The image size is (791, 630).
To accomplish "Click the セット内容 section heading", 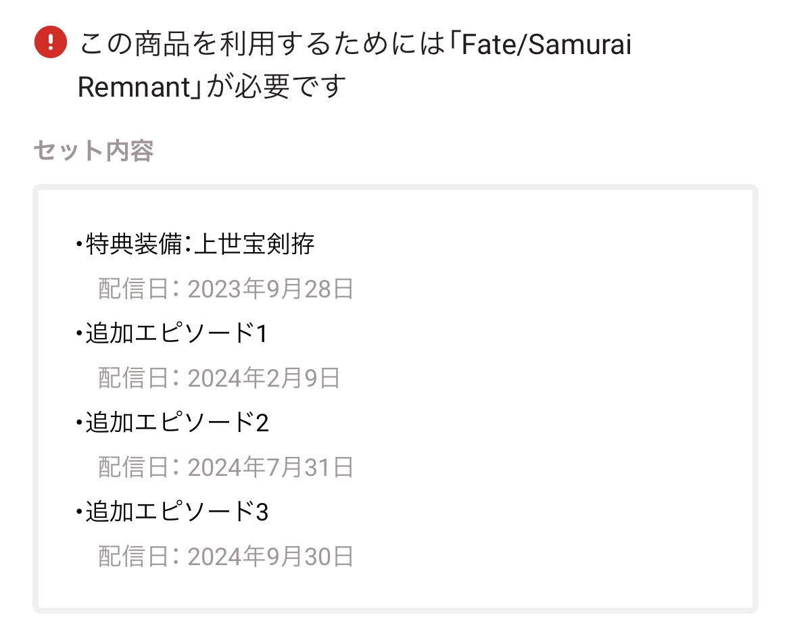I will click(93, 150).
